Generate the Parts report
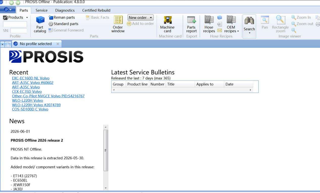This screenshot has width=320, height=193. pyautogui.click(x=192, y=24)
